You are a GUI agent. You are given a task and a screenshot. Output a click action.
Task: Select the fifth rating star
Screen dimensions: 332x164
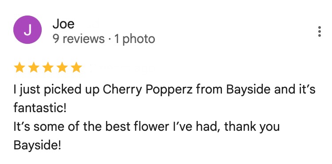(76, 67)
